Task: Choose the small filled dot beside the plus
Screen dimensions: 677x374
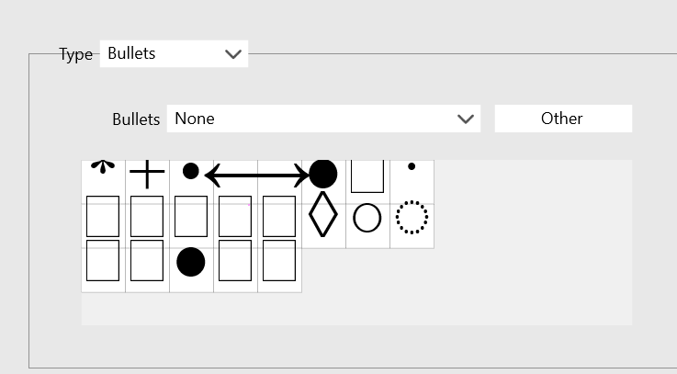Action: (191, 172)
